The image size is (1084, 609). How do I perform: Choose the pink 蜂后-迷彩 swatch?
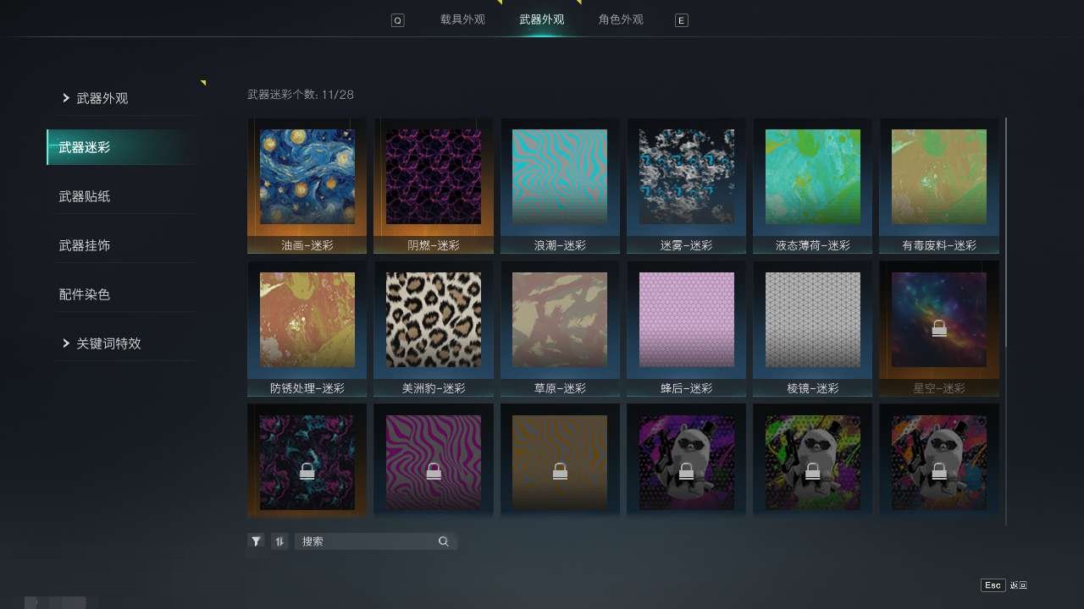coord(686,320)
